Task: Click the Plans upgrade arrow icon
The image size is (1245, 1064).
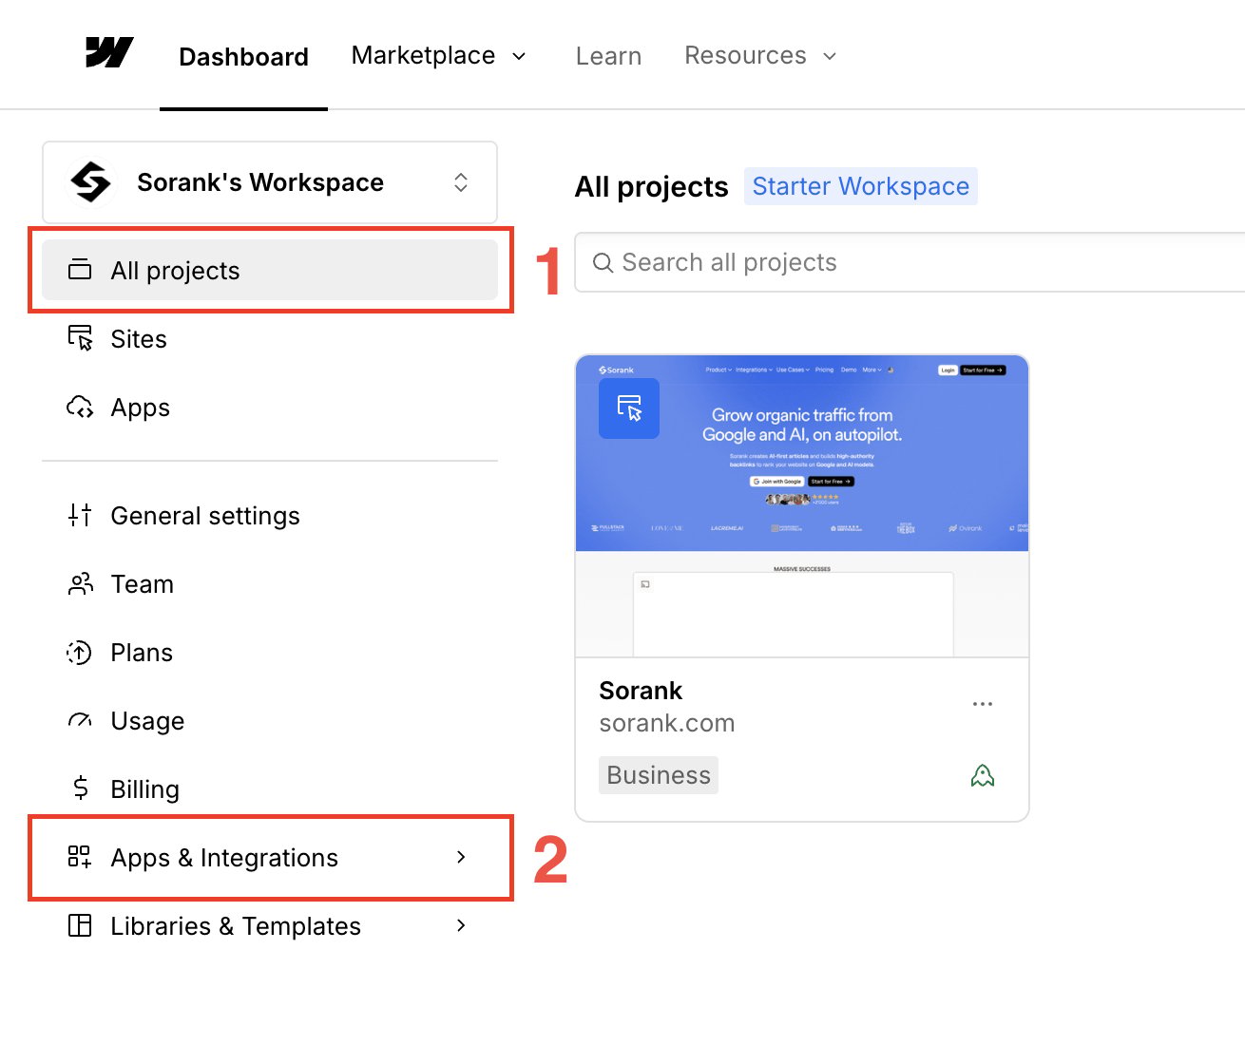Action: [x=80, y=652]
